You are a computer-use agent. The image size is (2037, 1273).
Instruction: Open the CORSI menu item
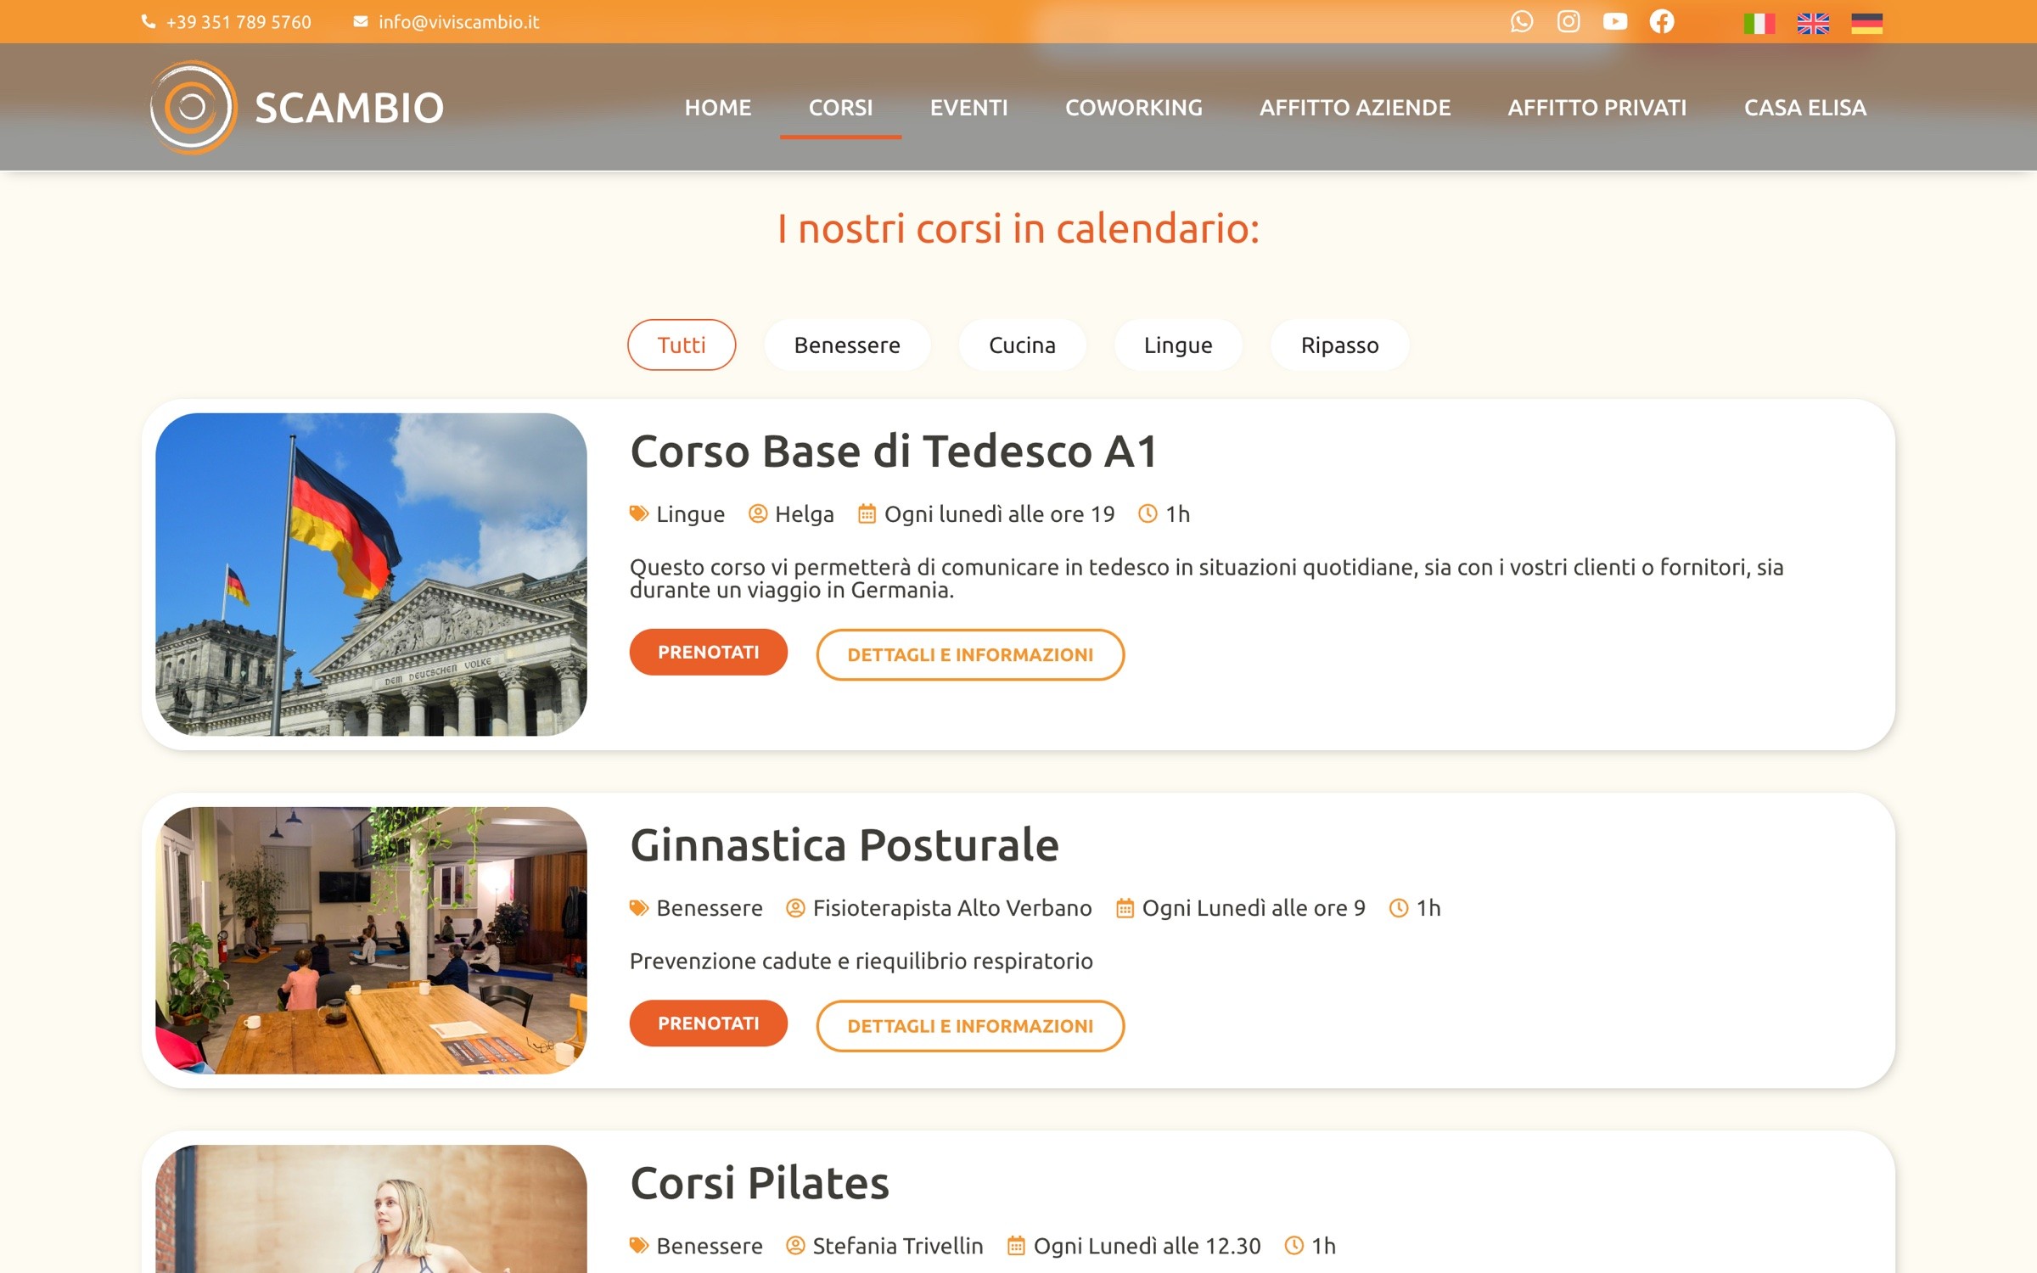coord(840,108)
